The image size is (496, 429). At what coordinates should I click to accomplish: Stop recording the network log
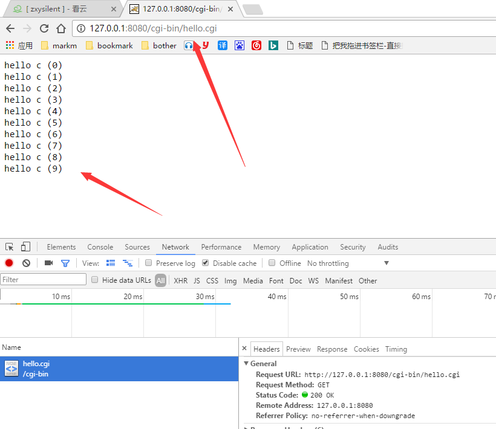pyautogui.click(x=9, y=263)
